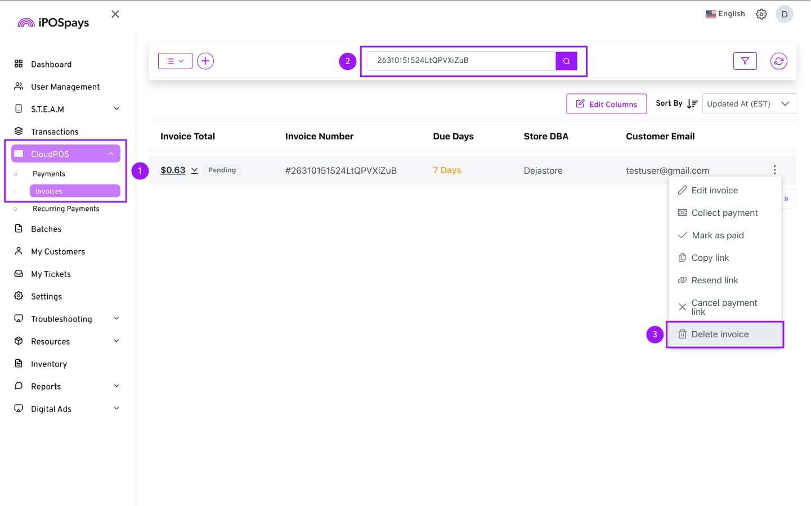Open the Updated At (EST) sort dropdown
The height and width of the screenshot is (506, 811).
(x=749, y=103)
